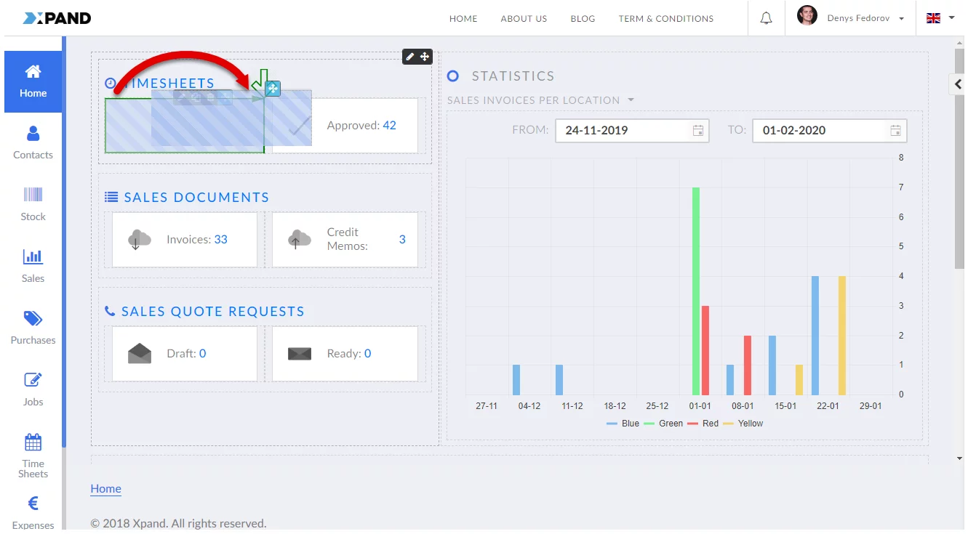968x534 pixels.
Task: Click the pencil edit icon on widget
Action: [x=410, y=57]
